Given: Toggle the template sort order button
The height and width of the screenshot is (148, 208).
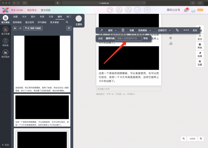Looking at the screenshot, I should point(69,28).
